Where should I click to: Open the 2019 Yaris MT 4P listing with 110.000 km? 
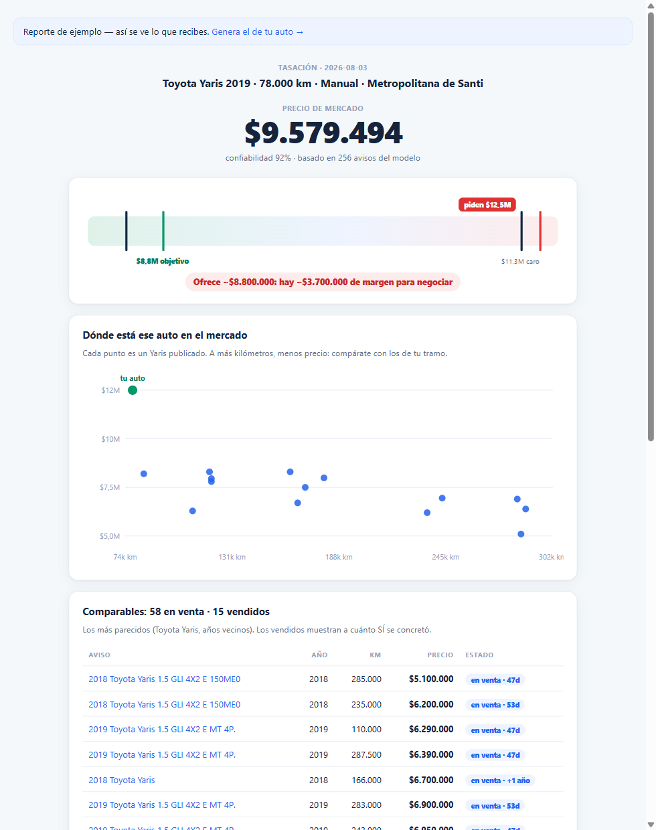[162, 729]
